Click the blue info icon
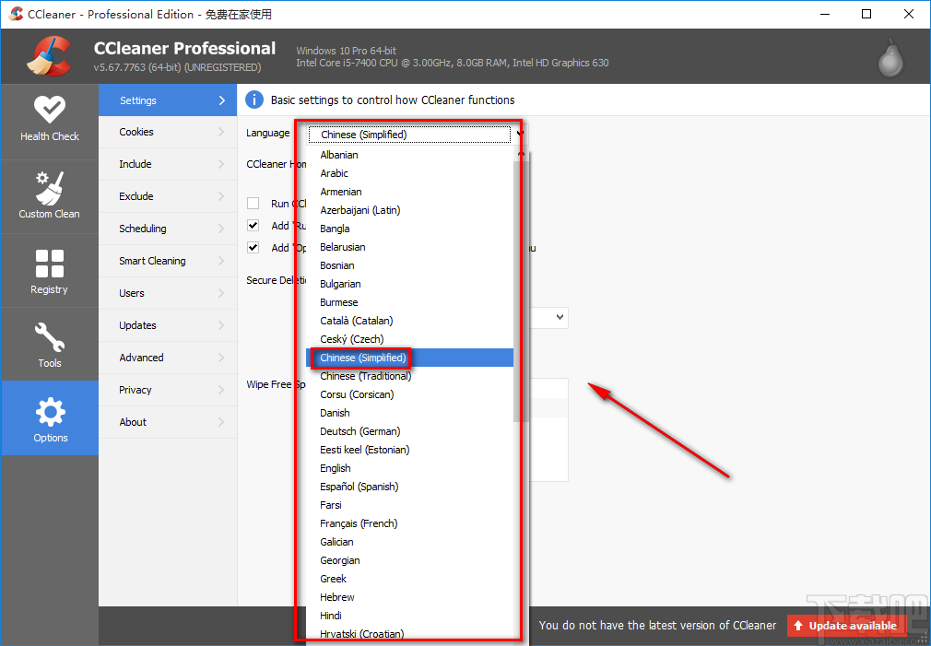The width and height of the screenshot is (931, 646). pyautogui.click(x=254, y=100)
